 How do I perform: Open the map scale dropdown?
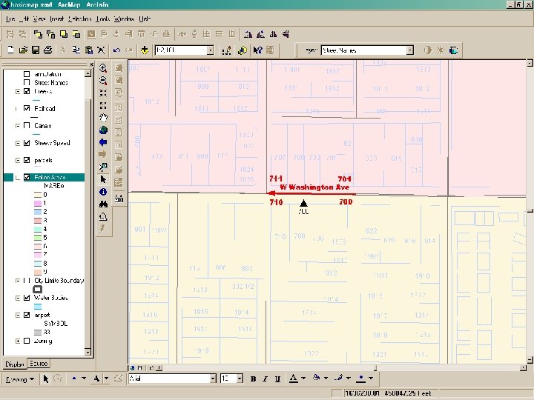coord(210,50)
